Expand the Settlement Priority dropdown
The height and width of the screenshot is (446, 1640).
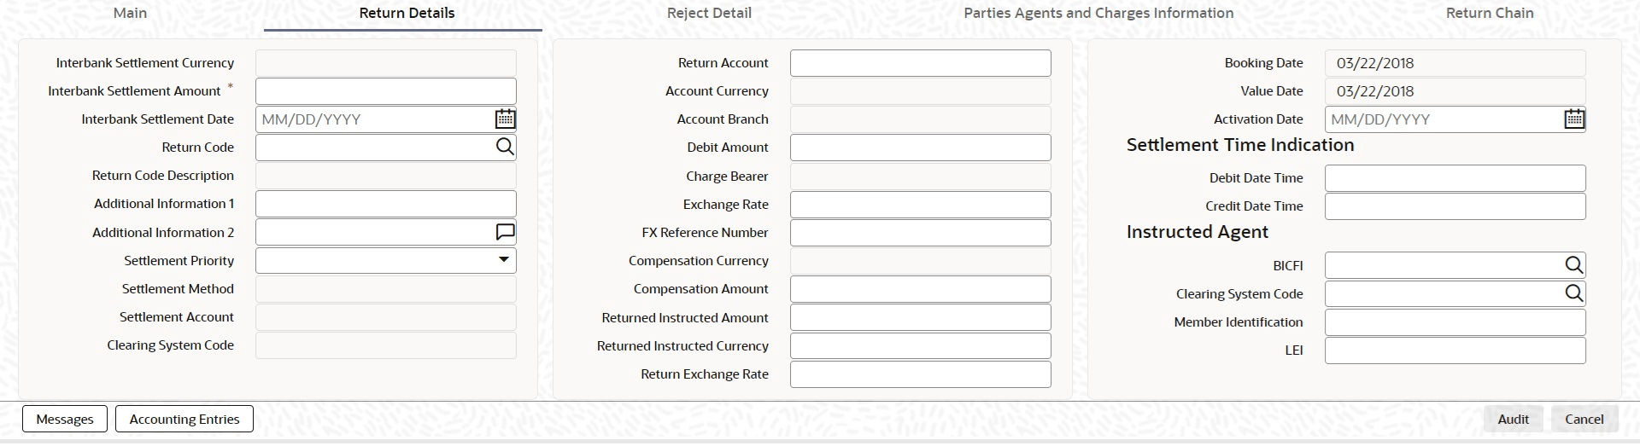click(x=504, y=260)
